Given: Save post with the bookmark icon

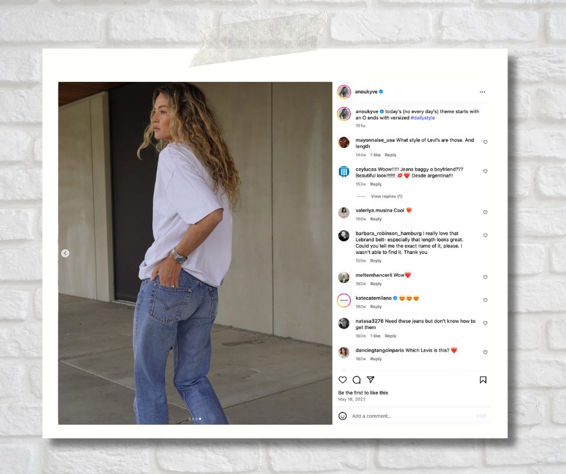Looking at the screenshot, I should coord(483,380).
